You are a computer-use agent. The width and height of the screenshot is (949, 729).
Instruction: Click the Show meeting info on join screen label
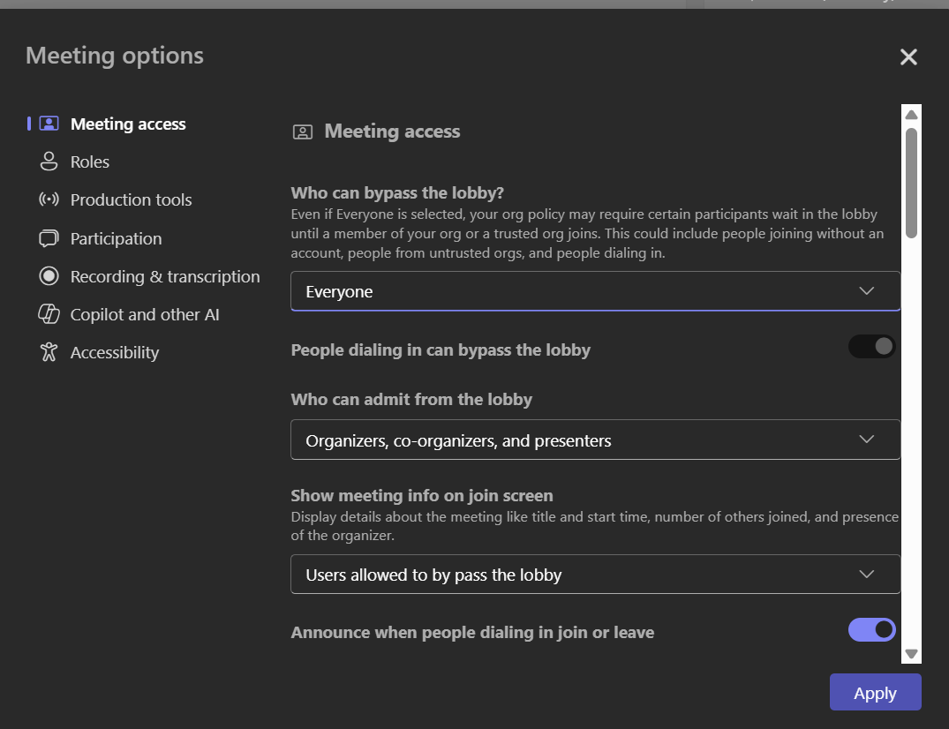tap(422, 495)
